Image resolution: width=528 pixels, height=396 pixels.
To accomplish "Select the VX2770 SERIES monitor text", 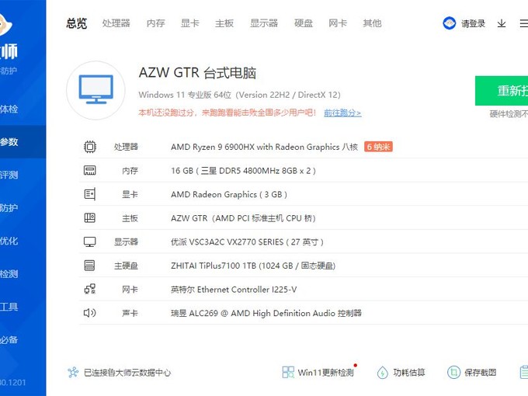I will click(x=247, y=242).
